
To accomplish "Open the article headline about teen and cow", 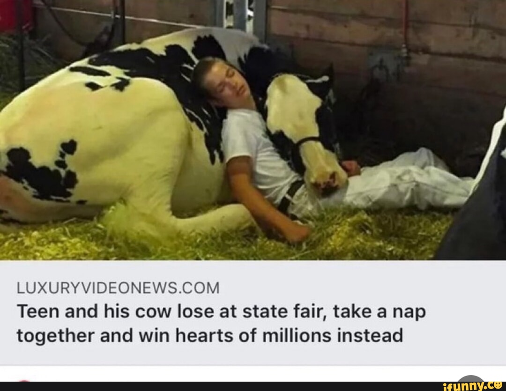I will tap(221, 324).
